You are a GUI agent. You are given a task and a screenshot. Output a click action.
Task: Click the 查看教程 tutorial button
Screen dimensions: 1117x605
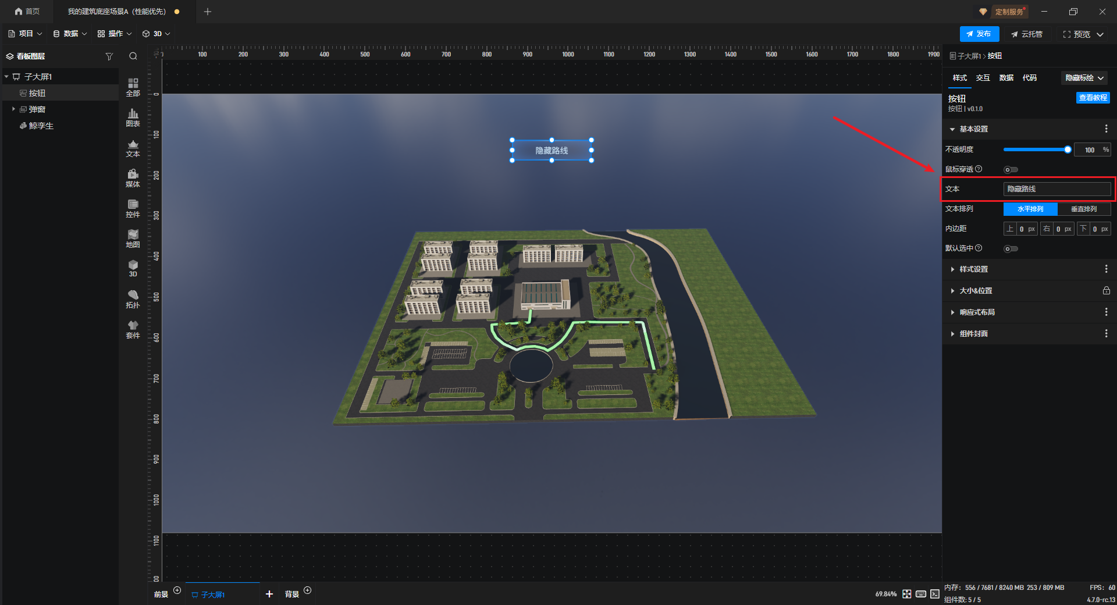tap(1093, 98)
